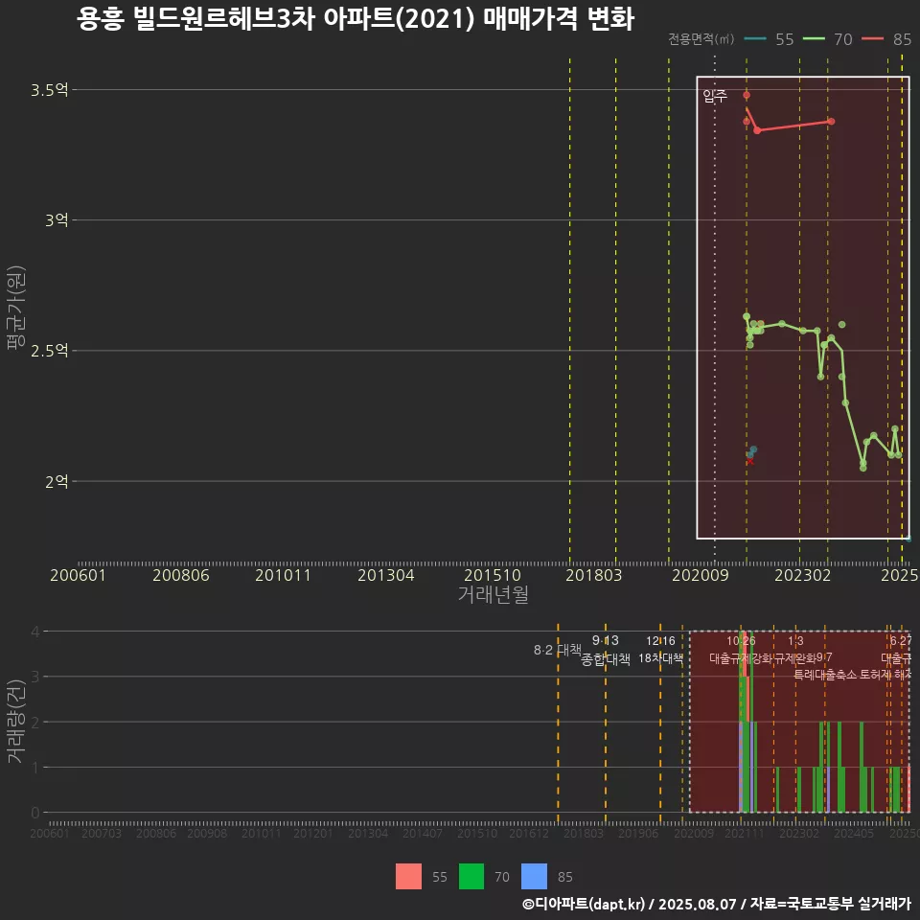The width and height of the screenshot is (920, 920).
Task: Click the teal 55 line legend marker
Action: (x=755, y=39)
